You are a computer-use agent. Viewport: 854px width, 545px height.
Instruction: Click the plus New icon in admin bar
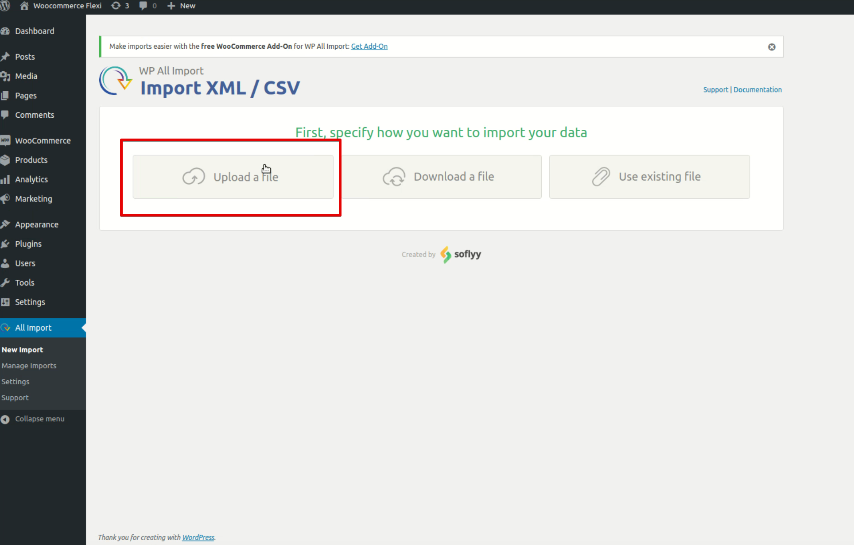[x=171, y=6]
